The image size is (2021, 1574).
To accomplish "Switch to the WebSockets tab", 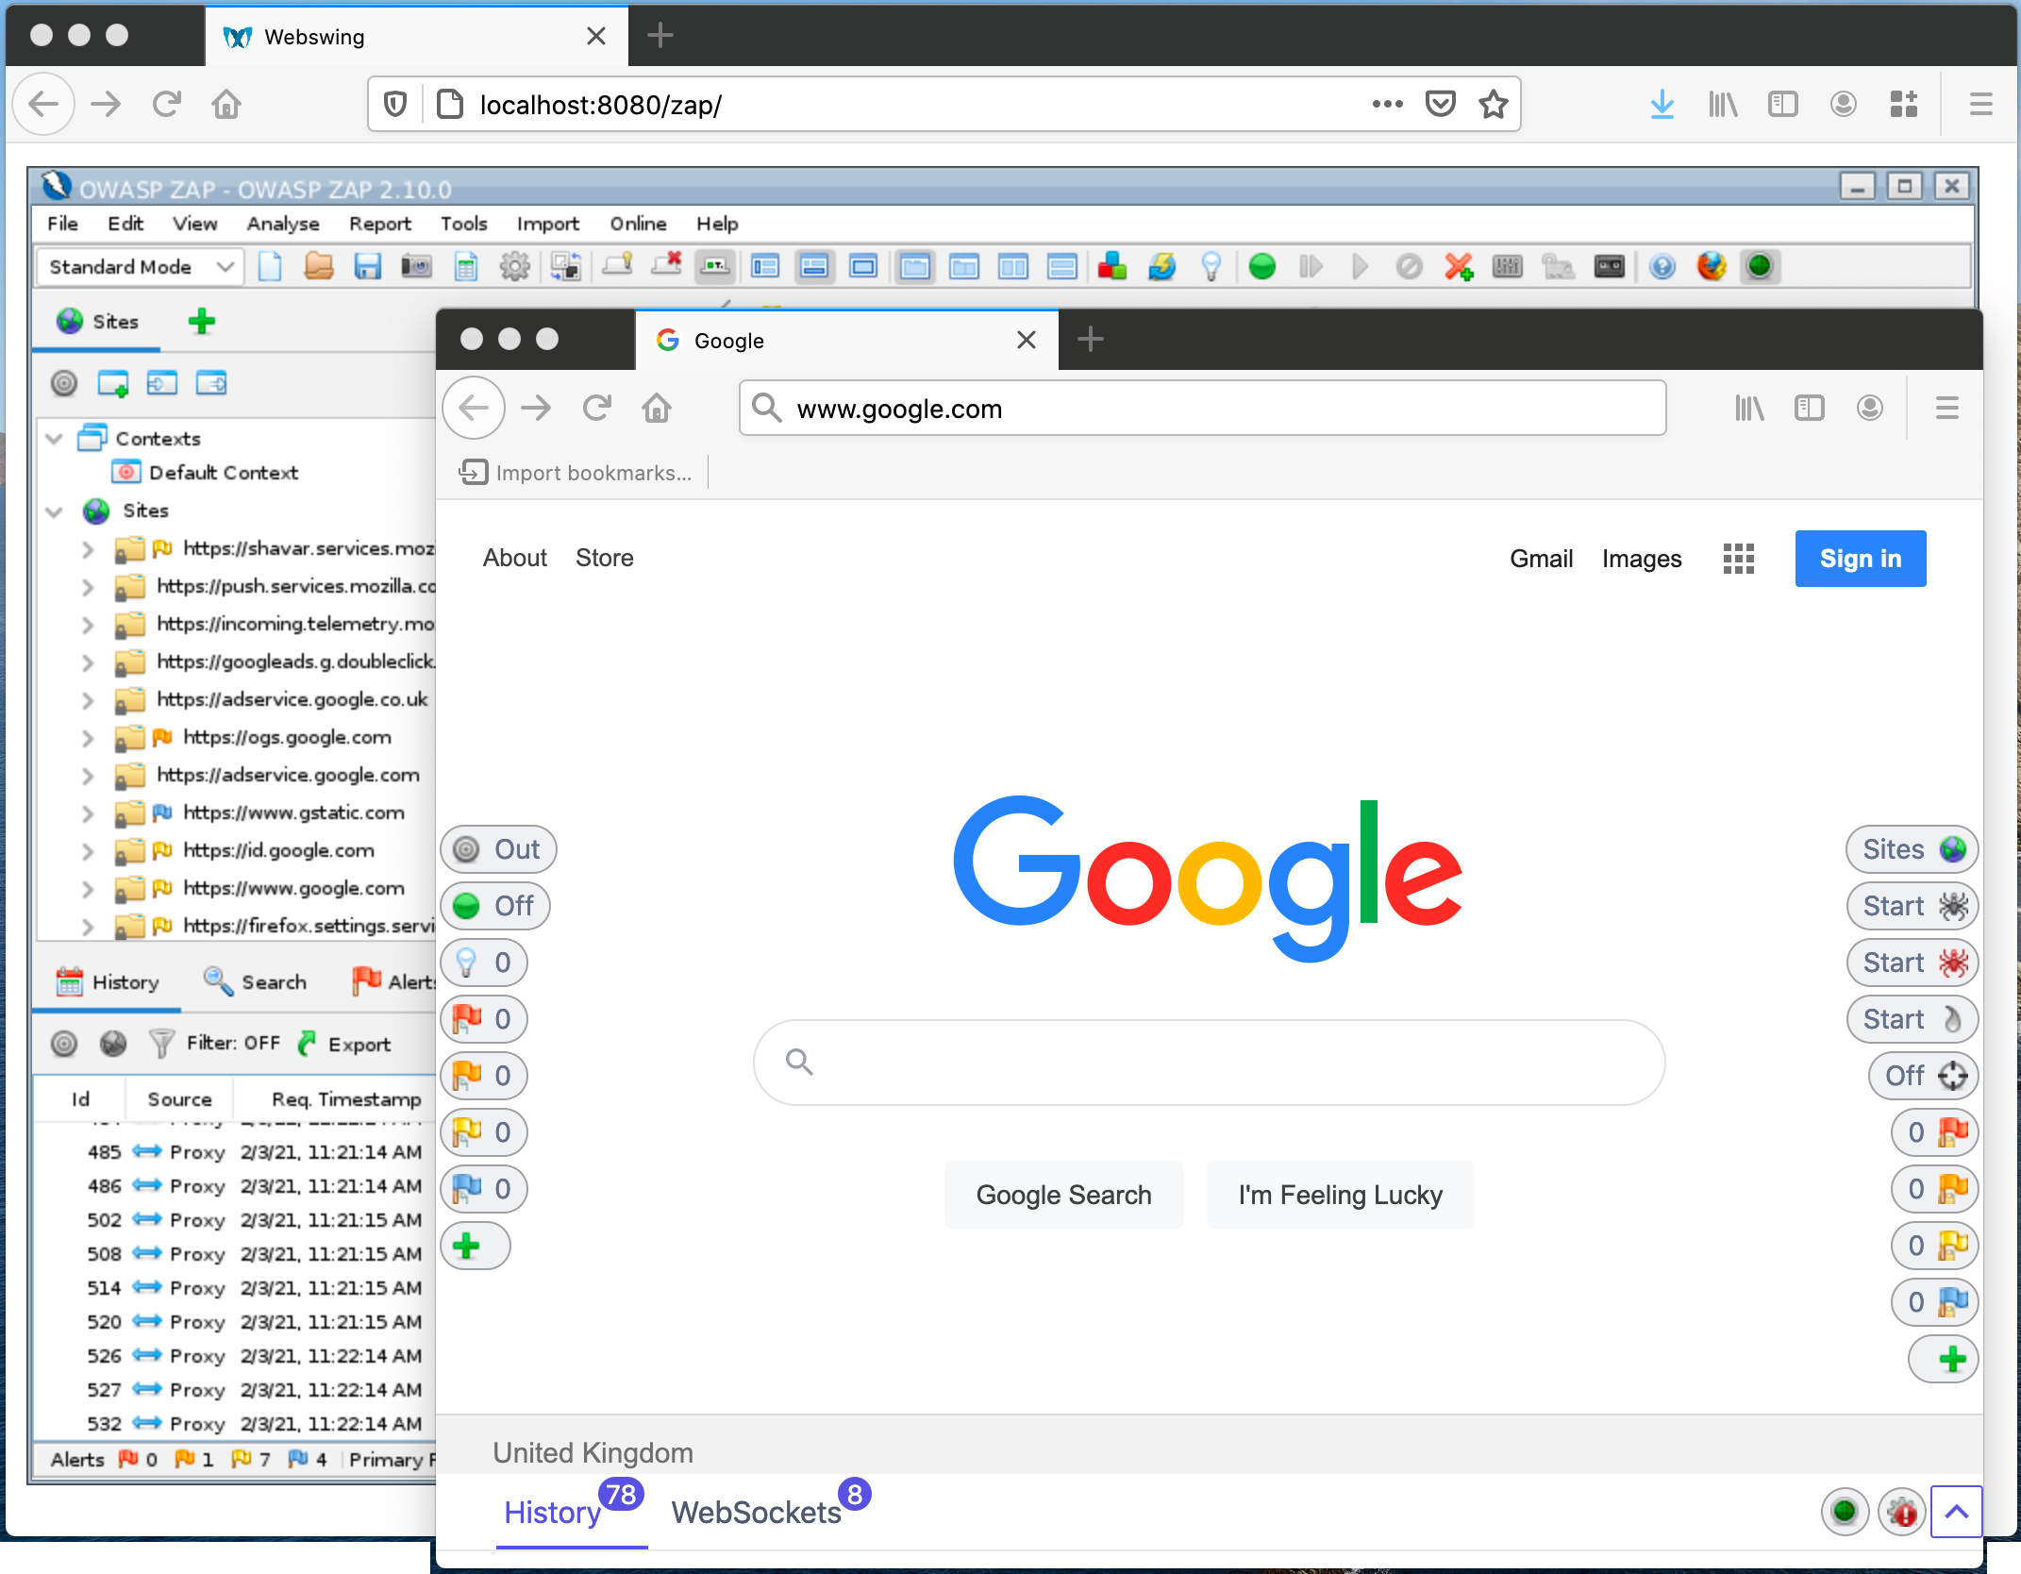I will click(757, 1514).
